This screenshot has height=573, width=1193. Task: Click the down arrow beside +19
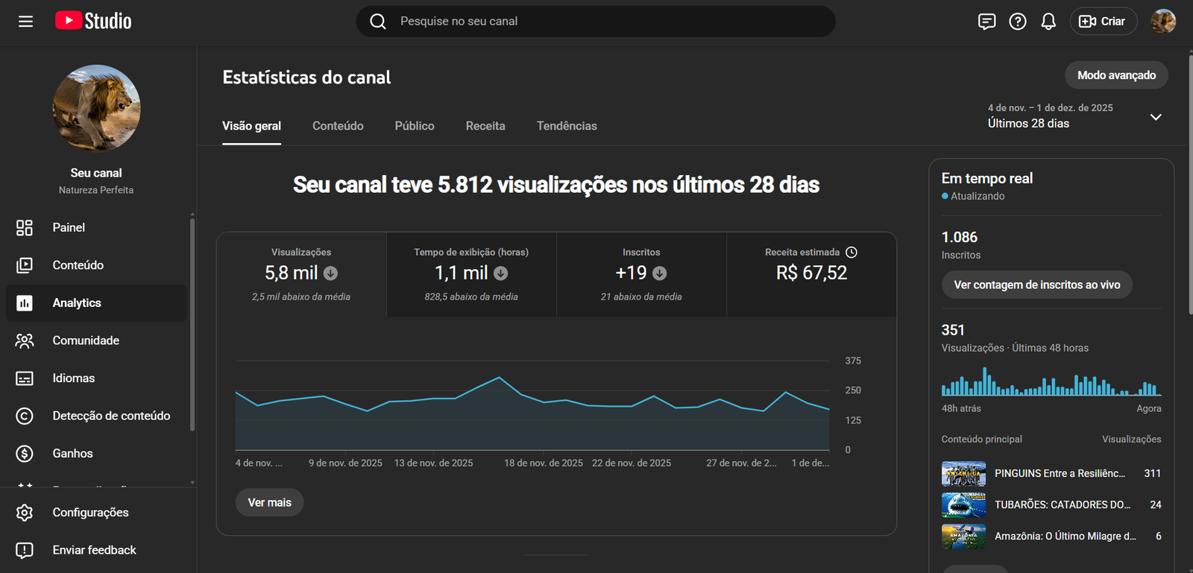point(660,273)
